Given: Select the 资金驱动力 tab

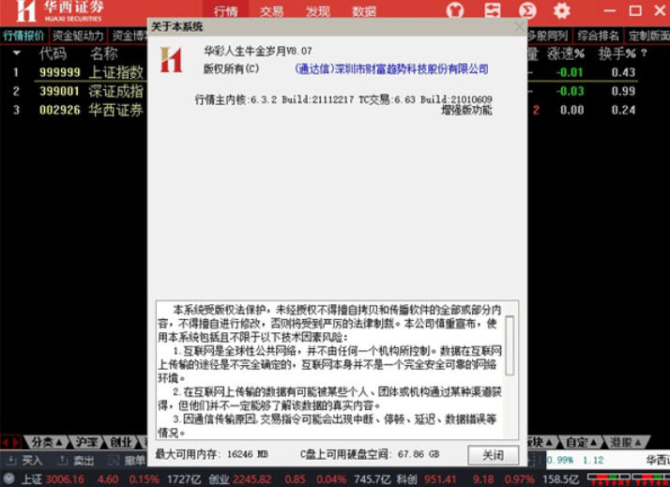Looking at the screenshot, I should coord(78,36).
